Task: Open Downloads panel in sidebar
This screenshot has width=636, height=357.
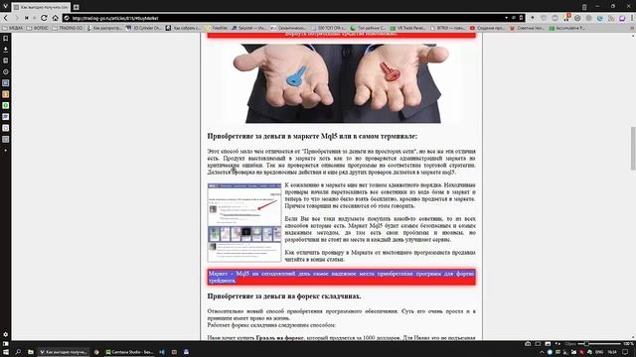Action: point(6,50)
